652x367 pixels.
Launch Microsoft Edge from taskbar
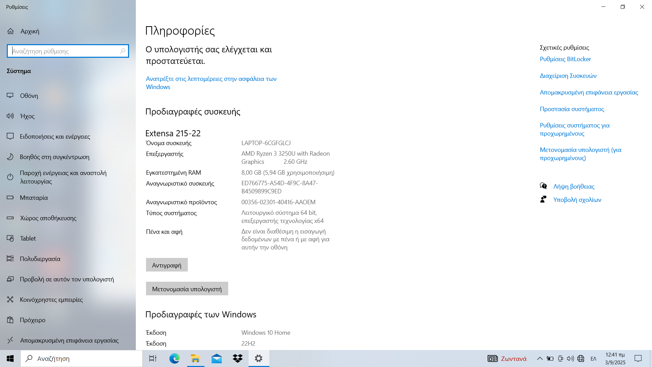(175, 359)
